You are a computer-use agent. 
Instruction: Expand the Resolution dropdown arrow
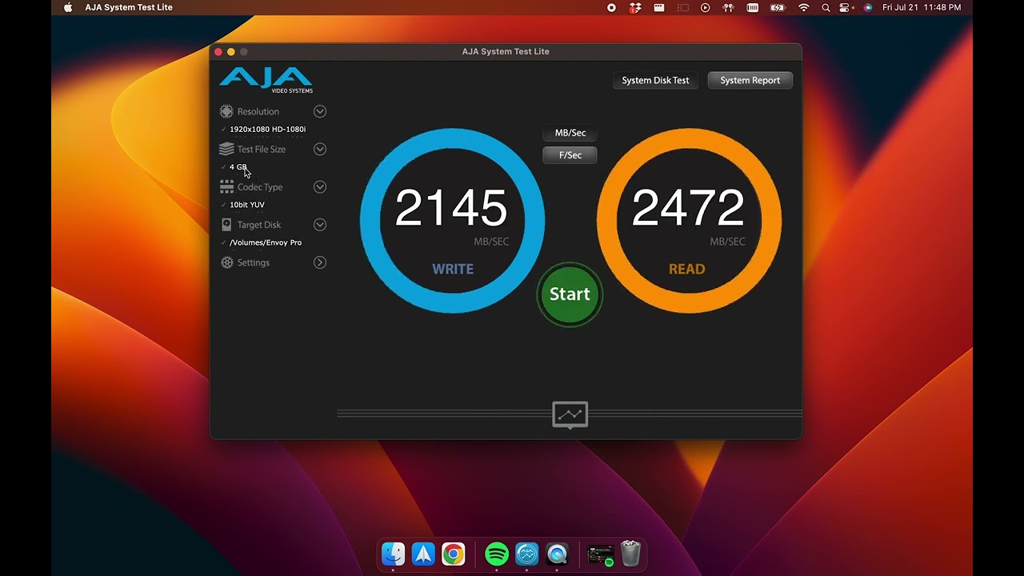(320, 111)
